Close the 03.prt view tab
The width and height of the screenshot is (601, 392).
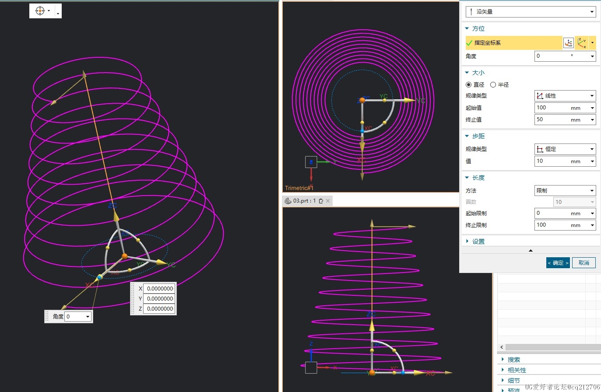(x=328, y=201)
